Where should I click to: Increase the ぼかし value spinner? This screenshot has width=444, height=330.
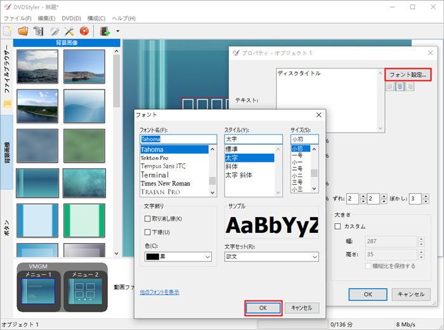426,196
